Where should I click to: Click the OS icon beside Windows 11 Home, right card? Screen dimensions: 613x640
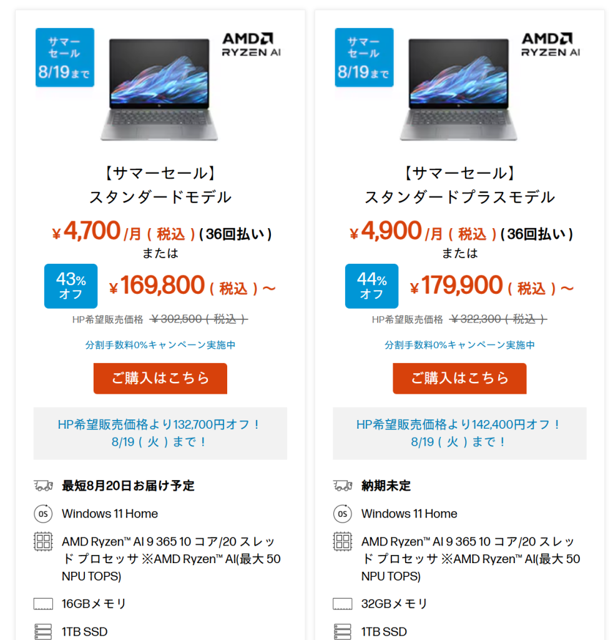(343, 514)
